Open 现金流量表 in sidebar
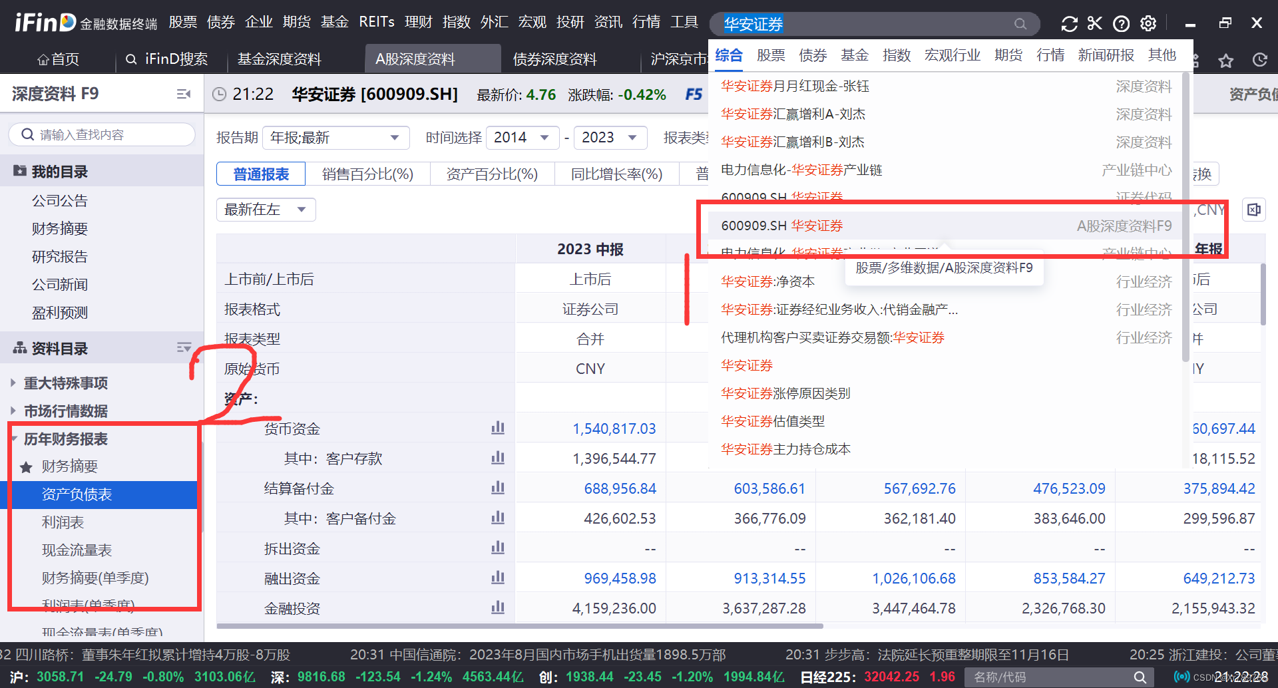Image resolution: width=1278 pixels, height=688 pixels. pyautogui.click(x=77, y=550)
